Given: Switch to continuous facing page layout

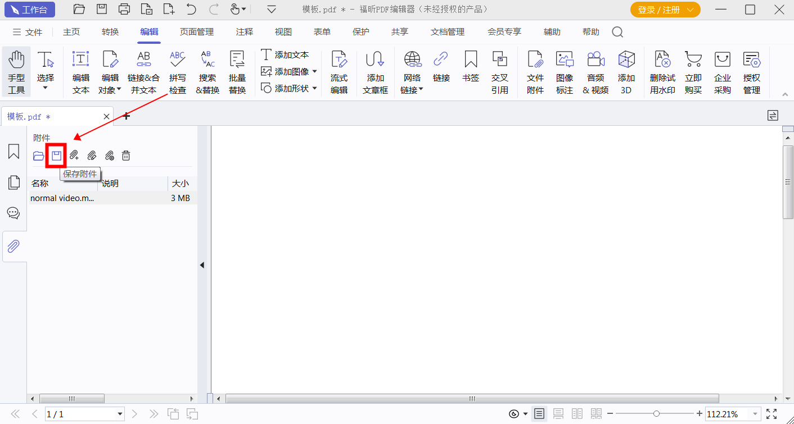Looking at the screenshot, I should click(595, 413).
